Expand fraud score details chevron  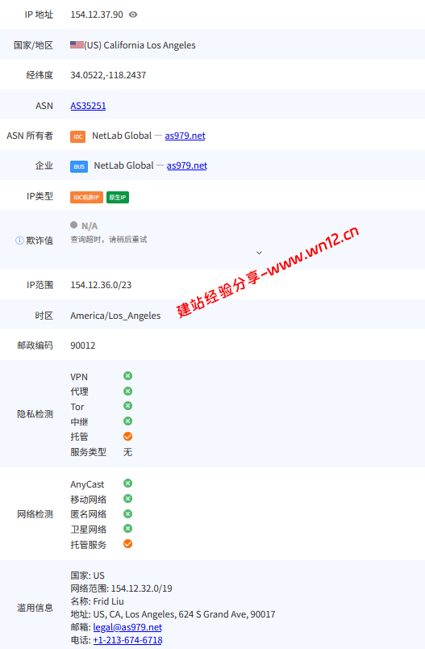[x=259, y=253]
